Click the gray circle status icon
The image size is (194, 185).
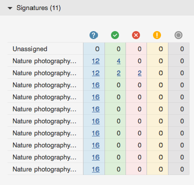coord(178,35)
